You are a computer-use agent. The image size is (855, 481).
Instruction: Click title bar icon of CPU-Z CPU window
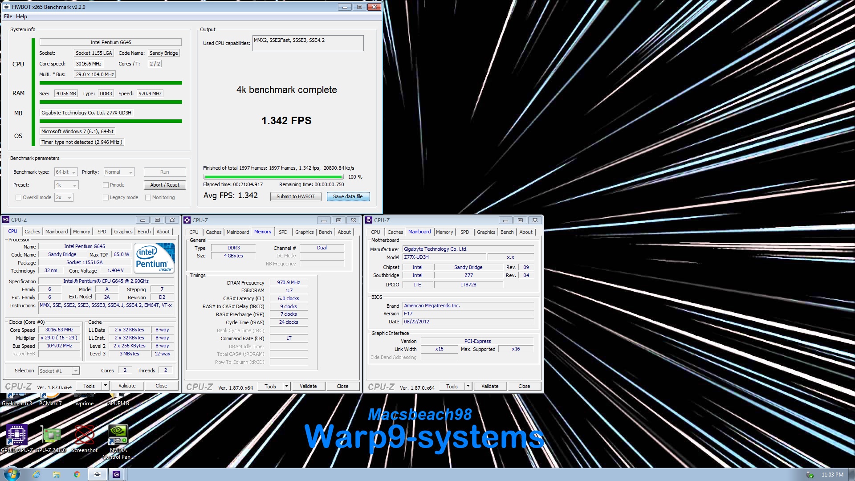[x=6, y=220]
